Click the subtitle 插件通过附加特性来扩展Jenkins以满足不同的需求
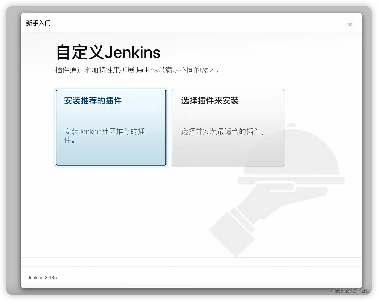The width and height of the screenshot is (378, 301). pos(138,70)
